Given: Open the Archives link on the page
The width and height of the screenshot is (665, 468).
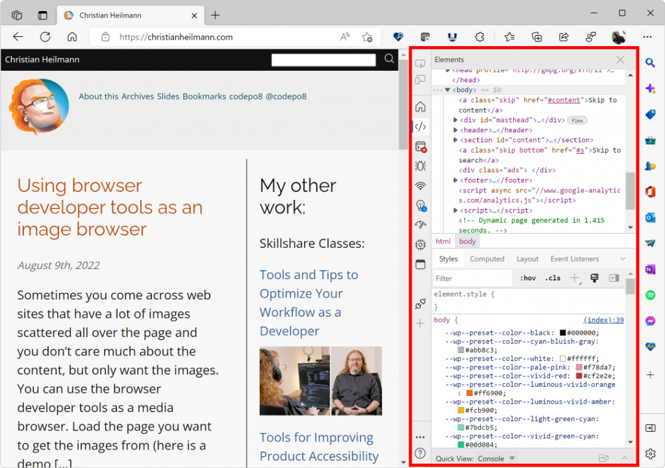Looking at the screenshot, I should tap(138, 96).
